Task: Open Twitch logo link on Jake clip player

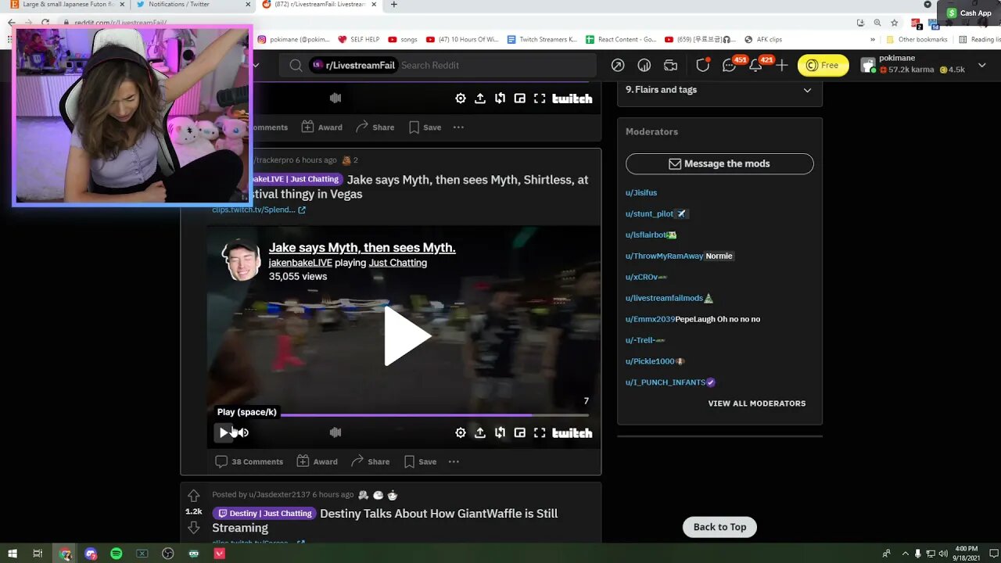Action: [x=572, y=432]
